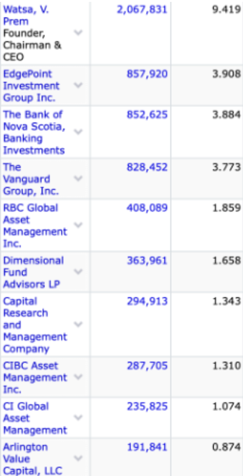Image resolution: width=243 pixels, height=476 pixels.
Task: Expand Dimensional Fund Advisors chevron
Action: (78, 271)
